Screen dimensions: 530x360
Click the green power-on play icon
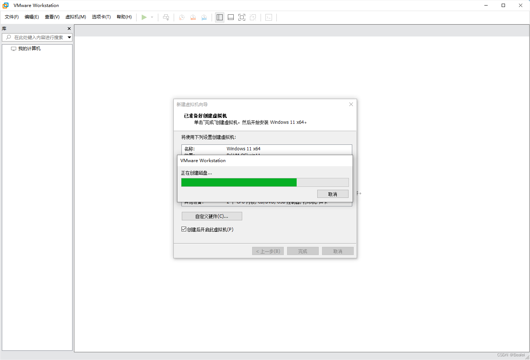click(144, 17)
